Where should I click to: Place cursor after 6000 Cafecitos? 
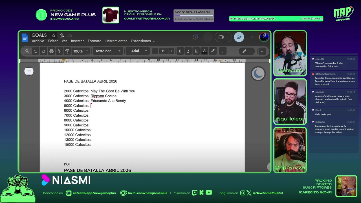[x=90, y=111]
